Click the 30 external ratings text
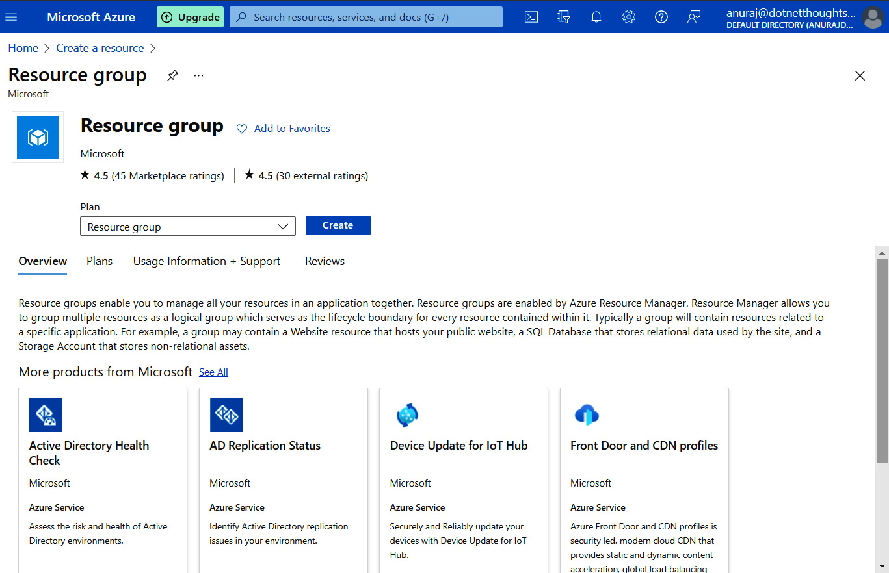The width and height of the screenshot is (889, 573). [322, 175]
